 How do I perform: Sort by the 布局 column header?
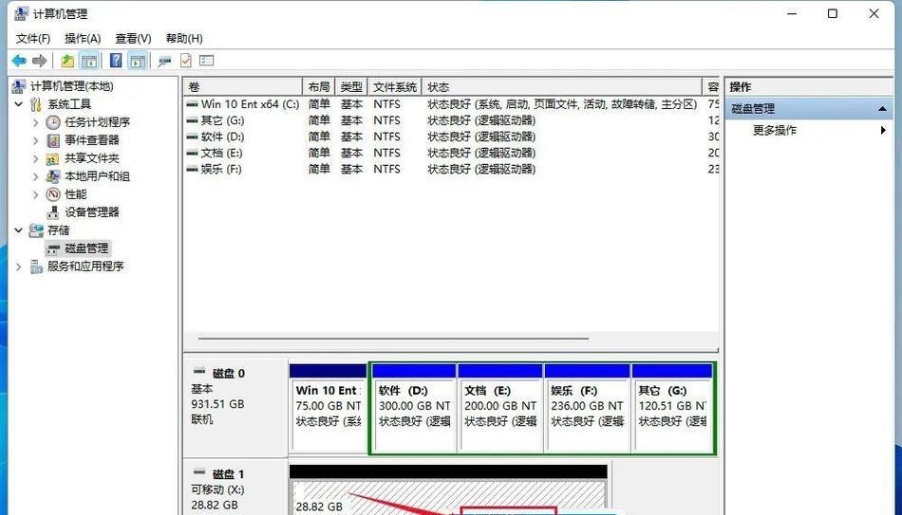[319, 87]
